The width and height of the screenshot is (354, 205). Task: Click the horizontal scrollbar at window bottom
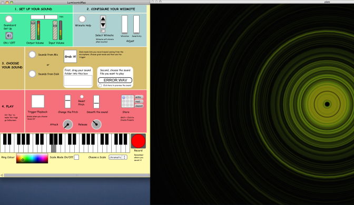point(77,175)
